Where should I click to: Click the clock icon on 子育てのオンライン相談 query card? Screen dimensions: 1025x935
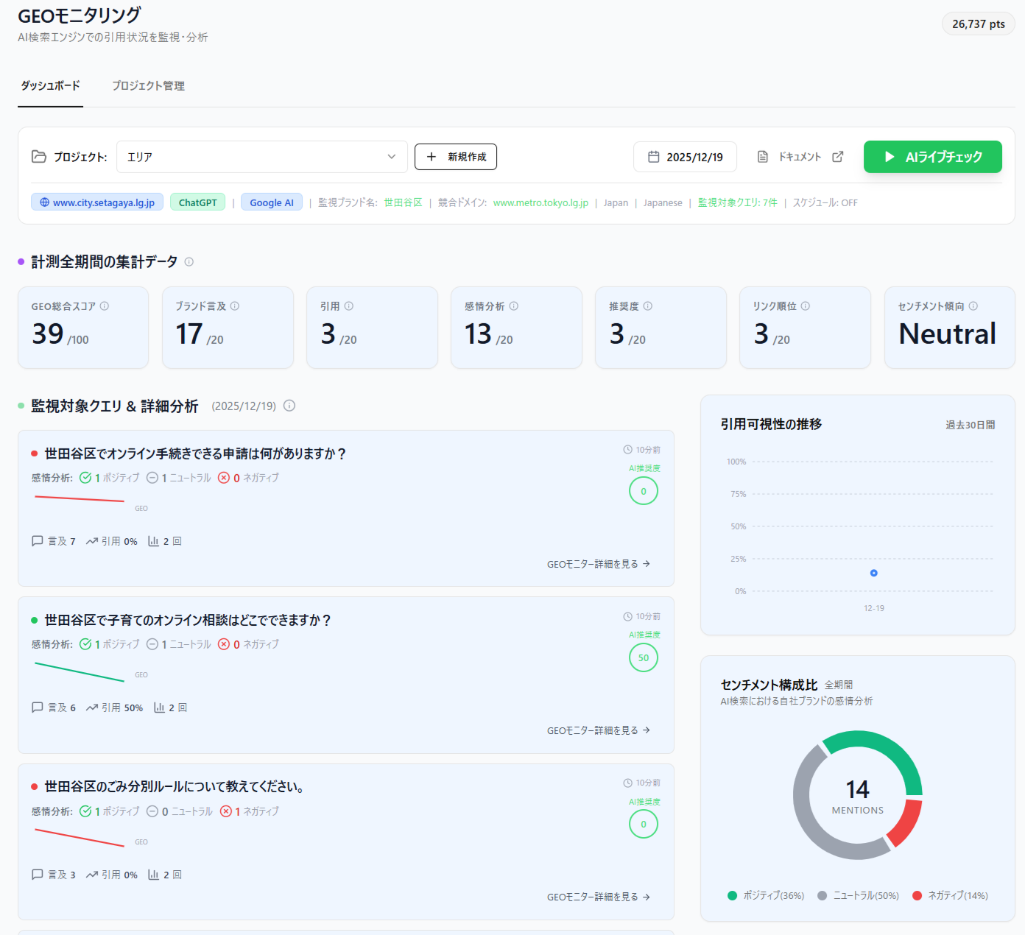click(628, 616)
